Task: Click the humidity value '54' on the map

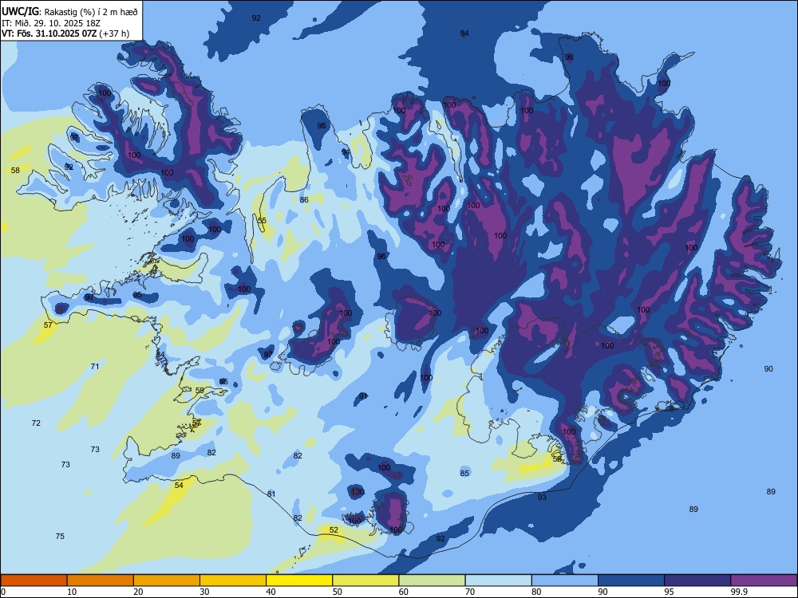Action: (x=179, y=485)
